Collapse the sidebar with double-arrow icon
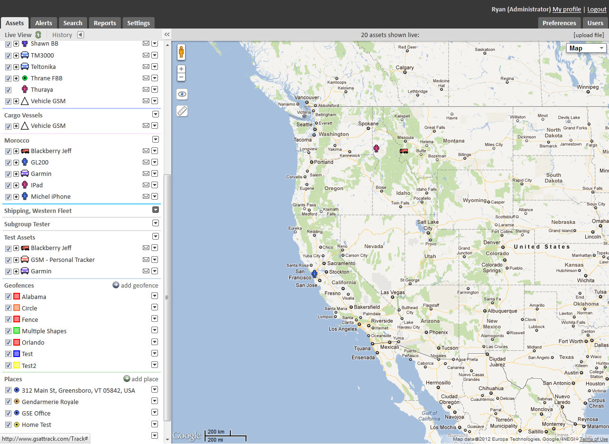Image resolution: width=609 pixels, height=444 pixels. tap(167, 35)
